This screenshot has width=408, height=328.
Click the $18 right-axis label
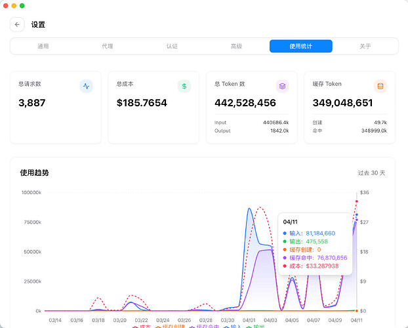[x=364, y=252]
